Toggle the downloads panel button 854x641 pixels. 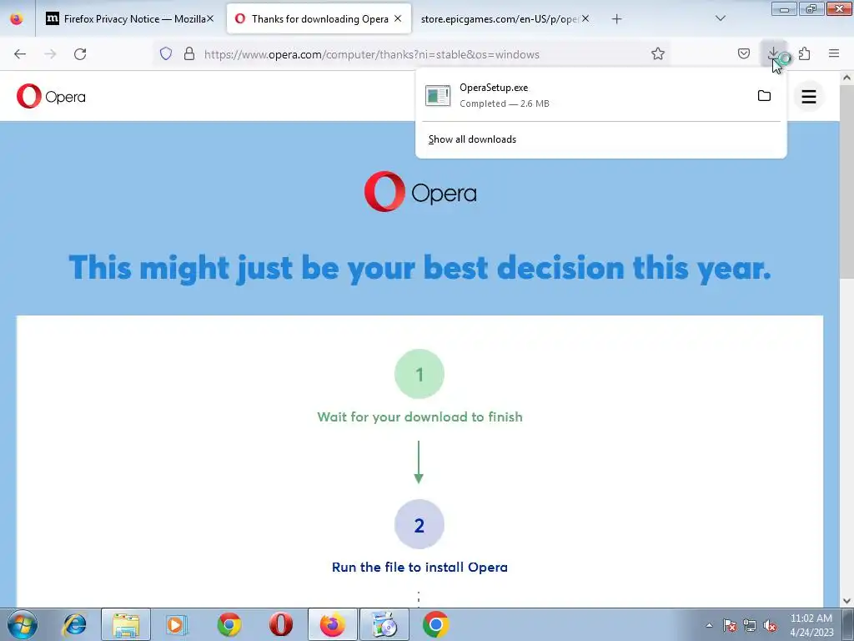[x=773, y=53]
